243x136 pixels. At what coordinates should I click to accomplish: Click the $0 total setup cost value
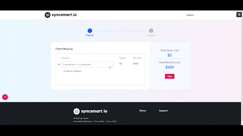(170, 55)
